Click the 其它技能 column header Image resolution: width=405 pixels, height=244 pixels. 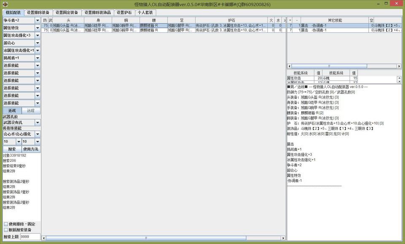coord(335,20)
